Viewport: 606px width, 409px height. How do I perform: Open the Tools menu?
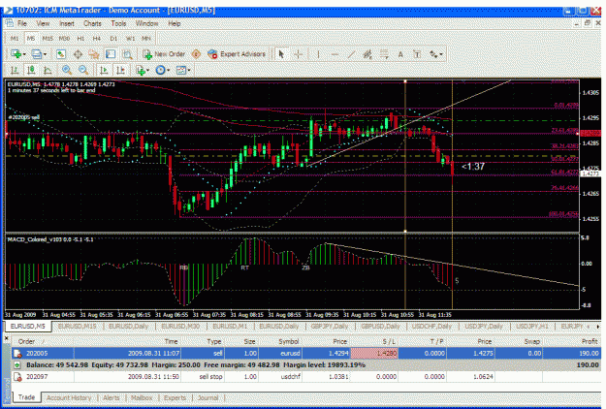[118, 23]
